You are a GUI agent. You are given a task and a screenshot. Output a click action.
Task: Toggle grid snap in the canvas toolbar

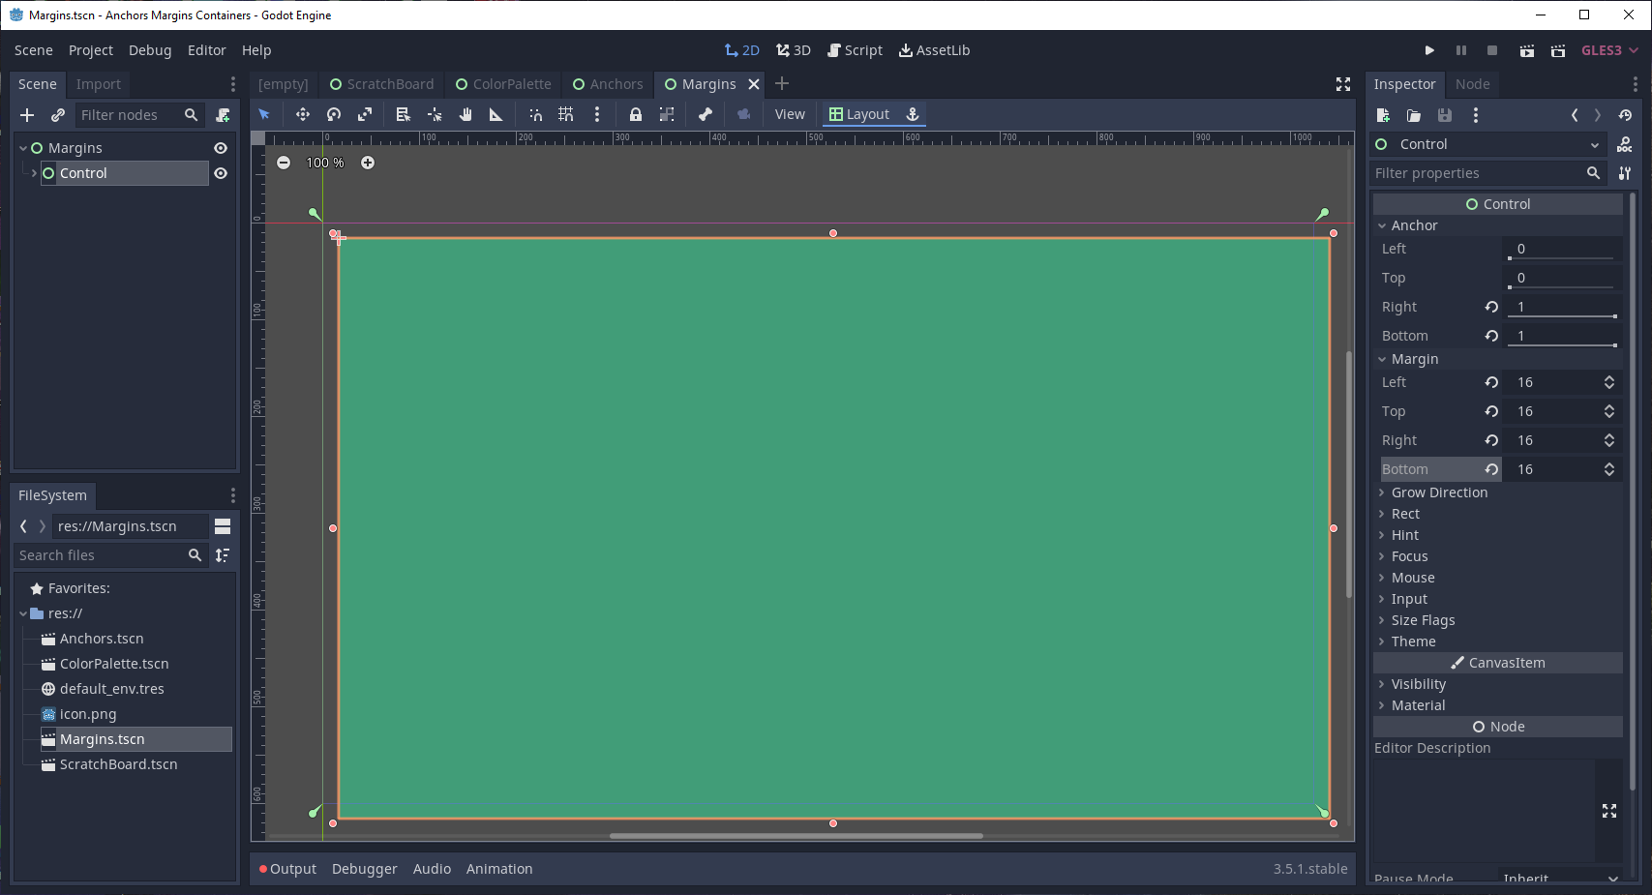coord(566,114)
